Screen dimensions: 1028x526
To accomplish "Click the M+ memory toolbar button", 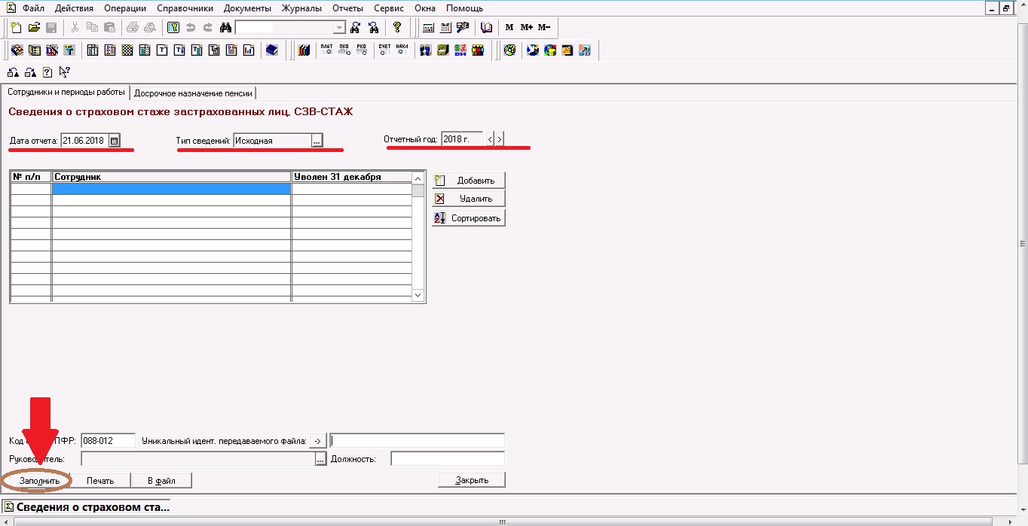I will (526, 28).
